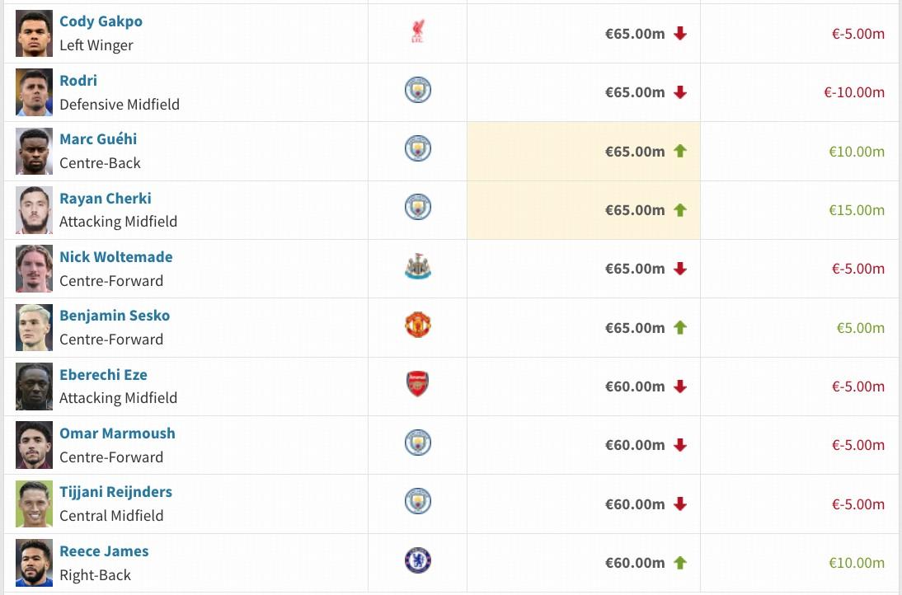Image resolution: width=902 pixels, height=595 pixels.
Task: Open Marc Guéhi player profile
Action: (x=98, y=139)
